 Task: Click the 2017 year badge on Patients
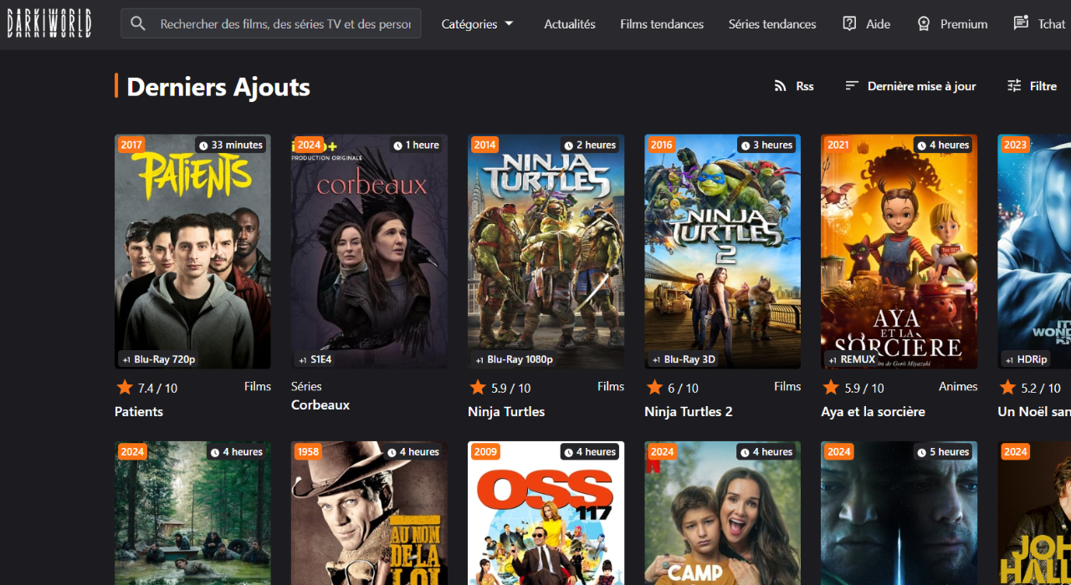coord(131,145)
